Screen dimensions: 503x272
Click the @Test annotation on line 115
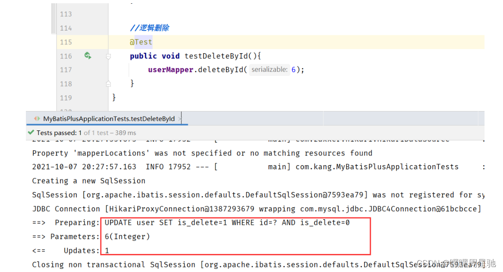click(x=141, y=42)
